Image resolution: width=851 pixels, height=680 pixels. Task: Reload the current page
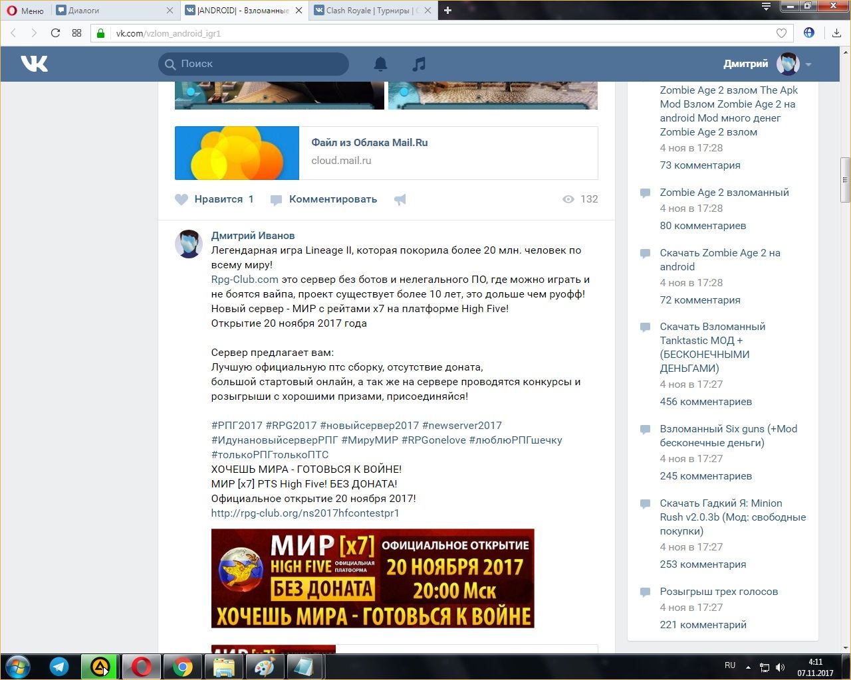point(55,33)
